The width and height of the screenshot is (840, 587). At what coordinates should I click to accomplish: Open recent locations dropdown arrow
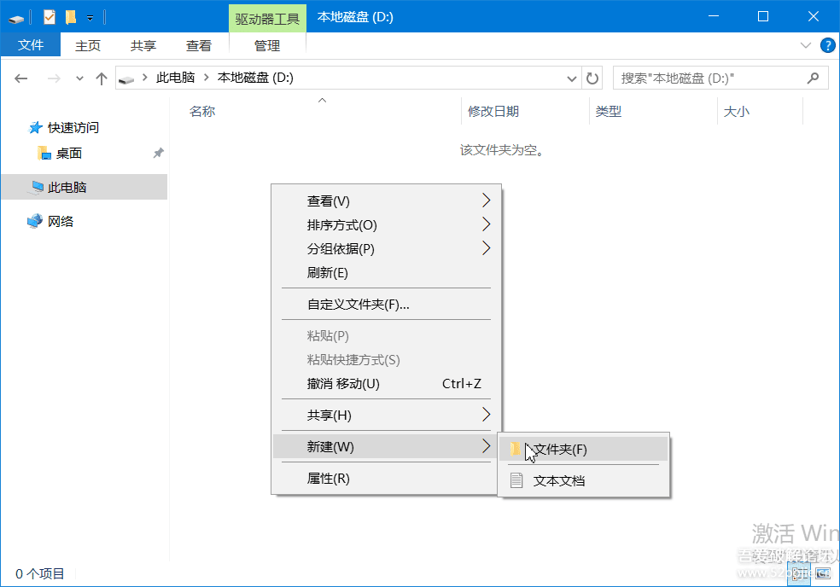pyautogui.click(x=79, y=78)
